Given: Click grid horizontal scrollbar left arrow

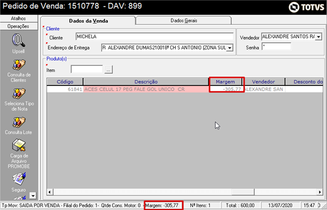Looking at the screenshot, I should tap(50, 192).
